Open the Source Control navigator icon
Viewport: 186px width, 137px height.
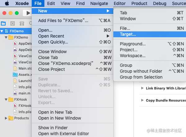(12, 23)
